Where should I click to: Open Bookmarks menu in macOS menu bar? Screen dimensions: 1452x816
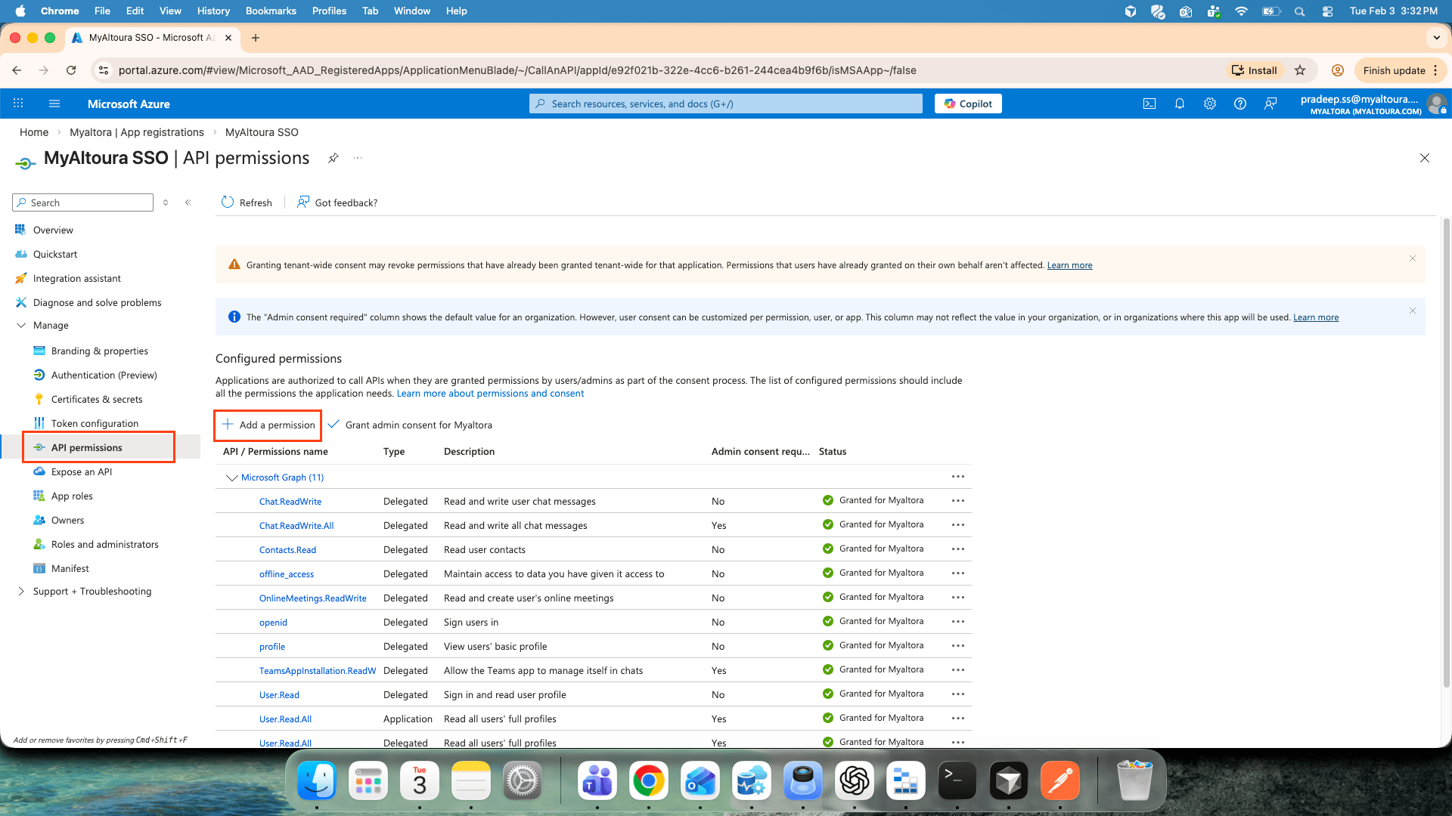click(271, 11)
